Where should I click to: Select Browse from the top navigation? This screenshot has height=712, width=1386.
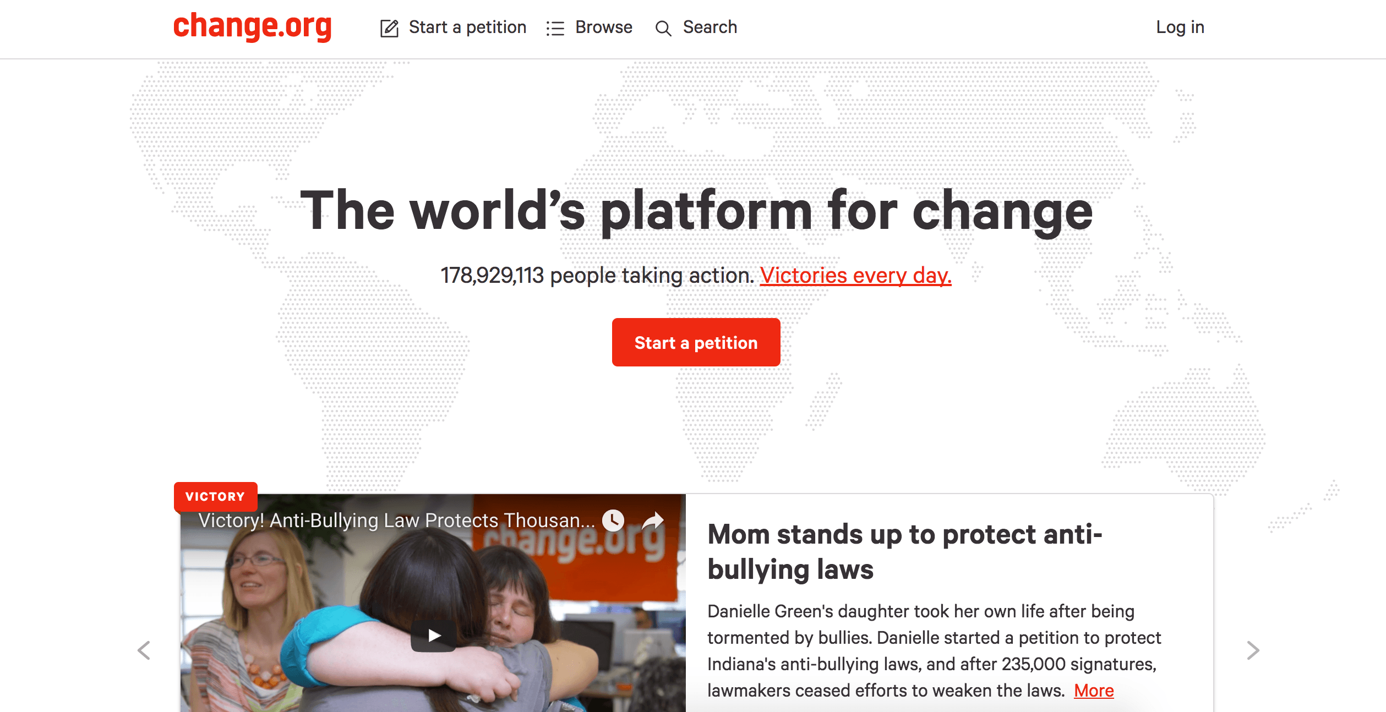point(603,28)
